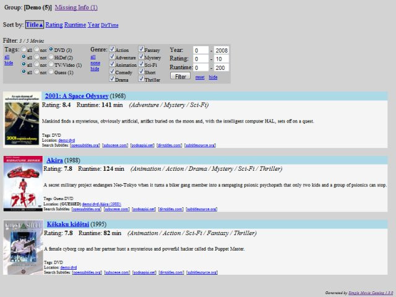Focus the Runtime maximum field showing 200

point(222,67)
